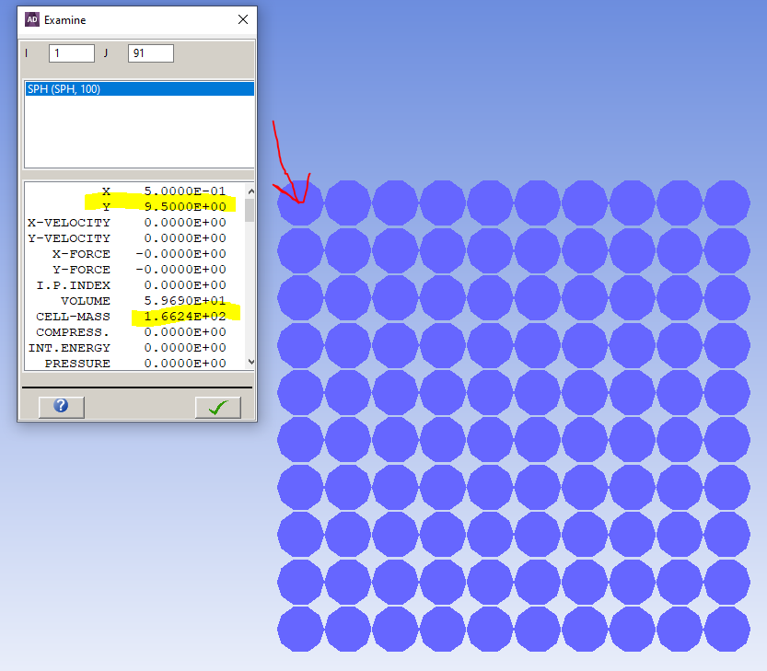The image size is (767, 671).
Task: Focus the J index input field
Action: pos(151,53)
